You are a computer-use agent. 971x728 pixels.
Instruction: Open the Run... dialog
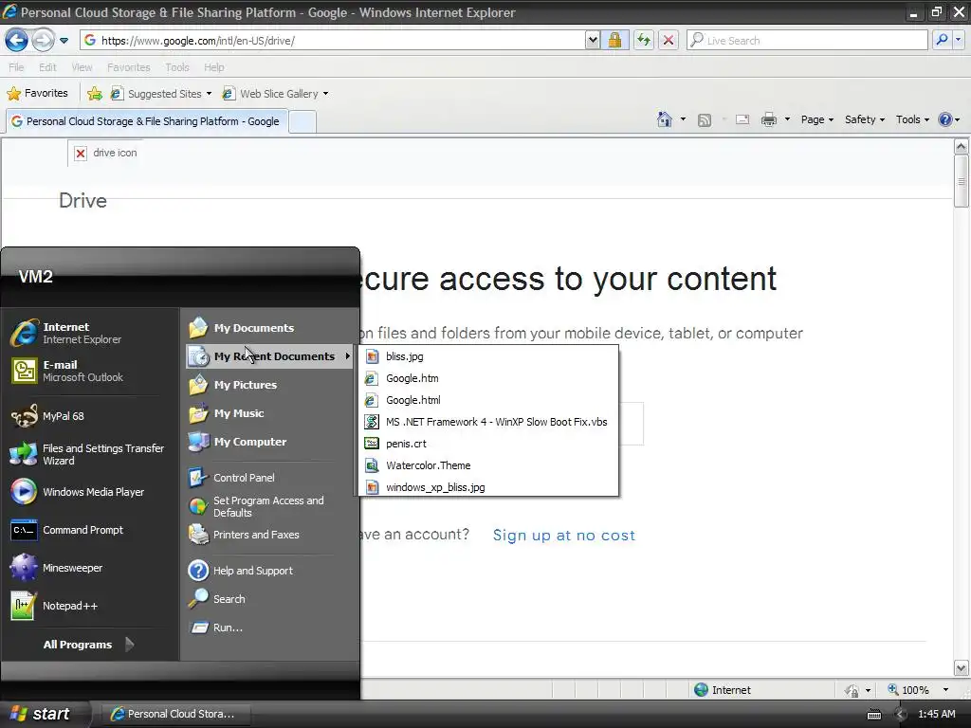269,628
